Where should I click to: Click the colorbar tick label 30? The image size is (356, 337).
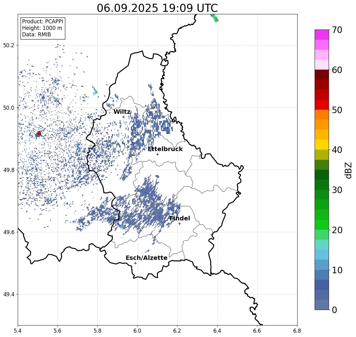[x=337, y=190]
